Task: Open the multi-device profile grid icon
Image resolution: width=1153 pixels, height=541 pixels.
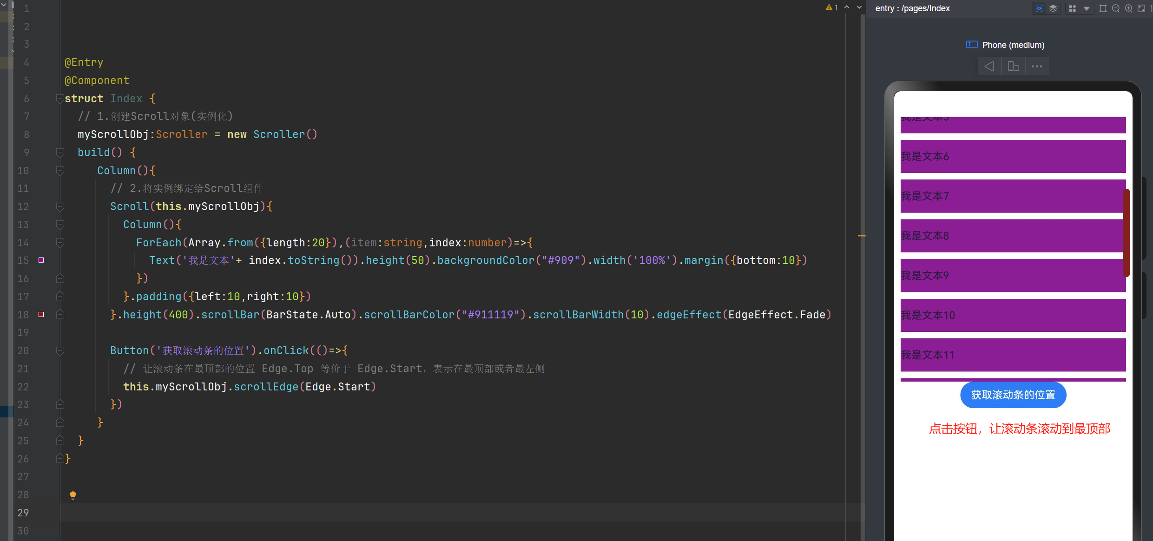Action: [x=1072, y=8]
